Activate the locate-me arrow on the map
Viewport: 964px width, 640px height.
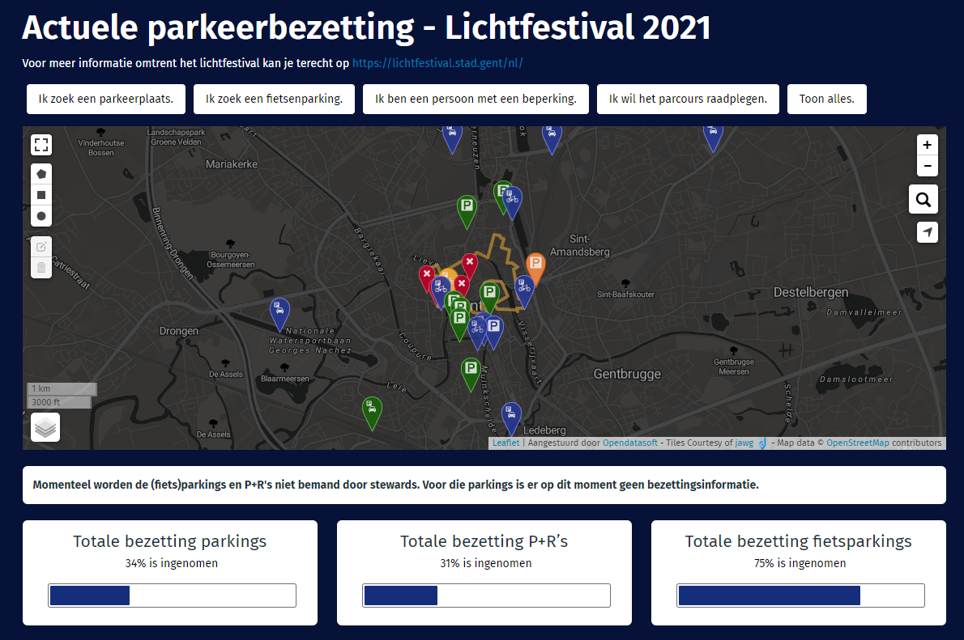click(x=927, y=232)
